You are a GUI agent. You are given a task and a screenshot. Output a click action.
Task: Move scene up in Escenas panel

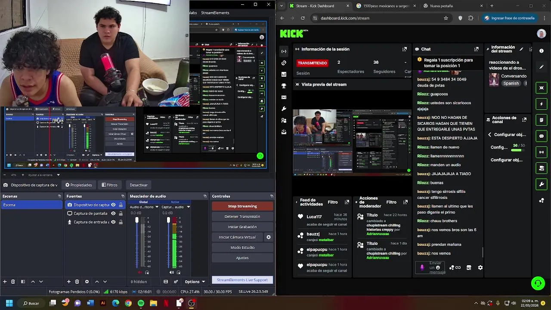33,282
